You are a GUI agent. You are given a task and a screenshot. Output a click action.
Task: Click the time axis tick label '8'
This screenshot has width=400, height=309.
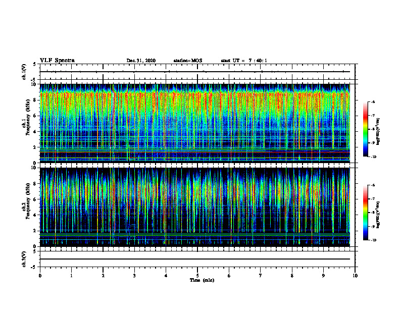(292, 276)
